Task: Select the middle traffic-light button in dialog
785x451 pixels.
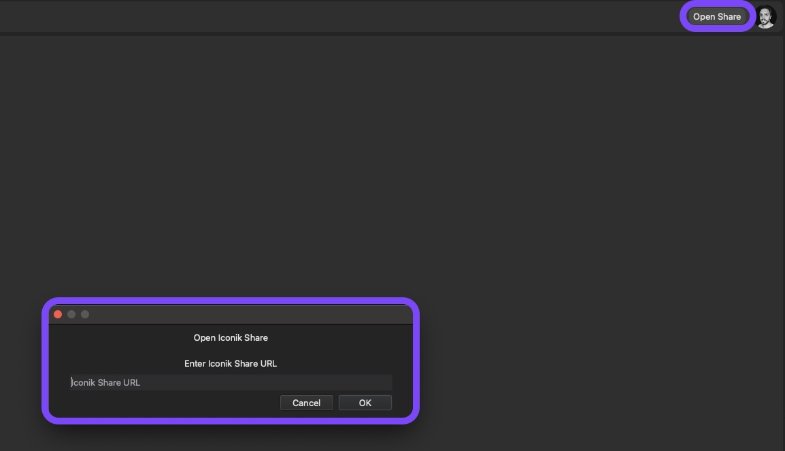Action: (x=71, y=314)
